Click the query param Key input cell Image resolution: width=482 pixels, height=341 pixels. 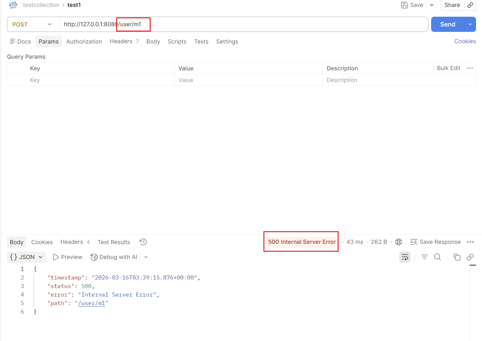point(101,80)
